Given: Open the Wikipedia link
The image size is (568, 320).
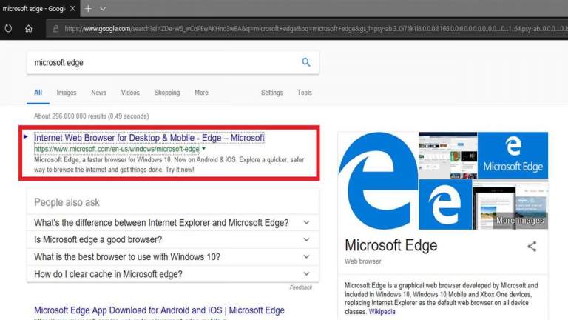Looking at the screenshot, I should (x=382, y=312).
